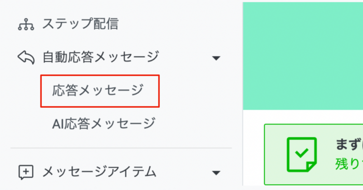Image resolution: width=363 pixels, height=190 pixels.
Task: Open the AI応答メッセージ submenu item
Action: point(103,124)
